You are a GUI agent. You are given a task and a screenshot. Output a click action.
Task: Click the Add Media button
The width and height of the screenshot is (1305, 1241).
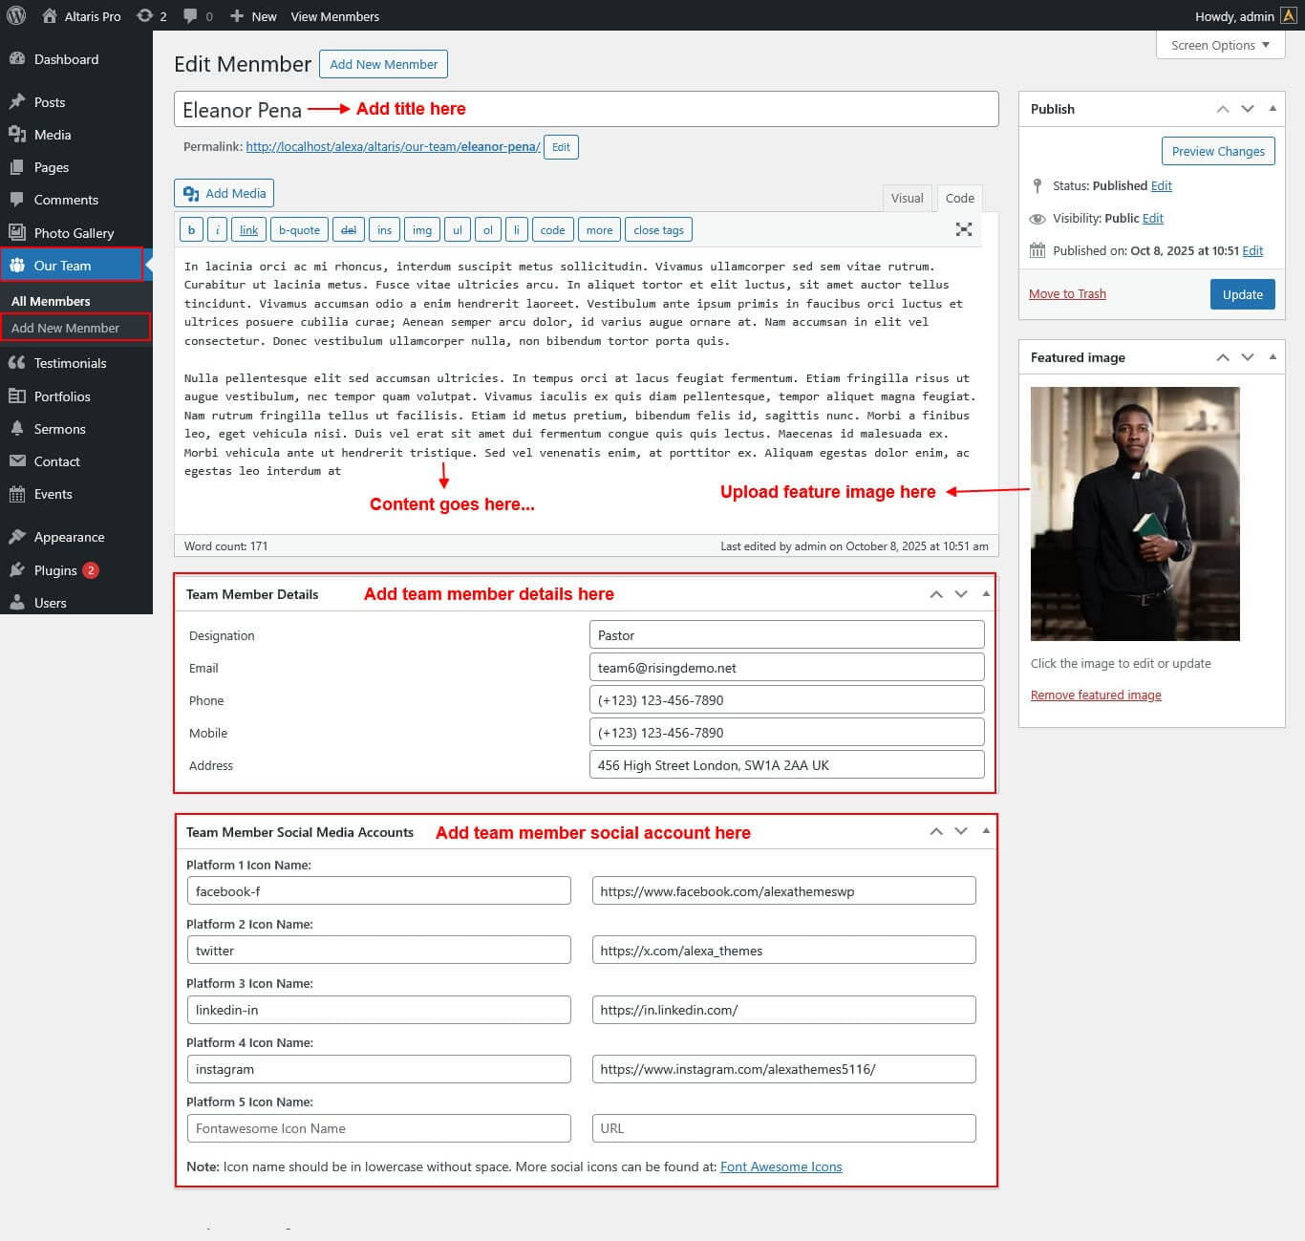[x=225, y=193]
